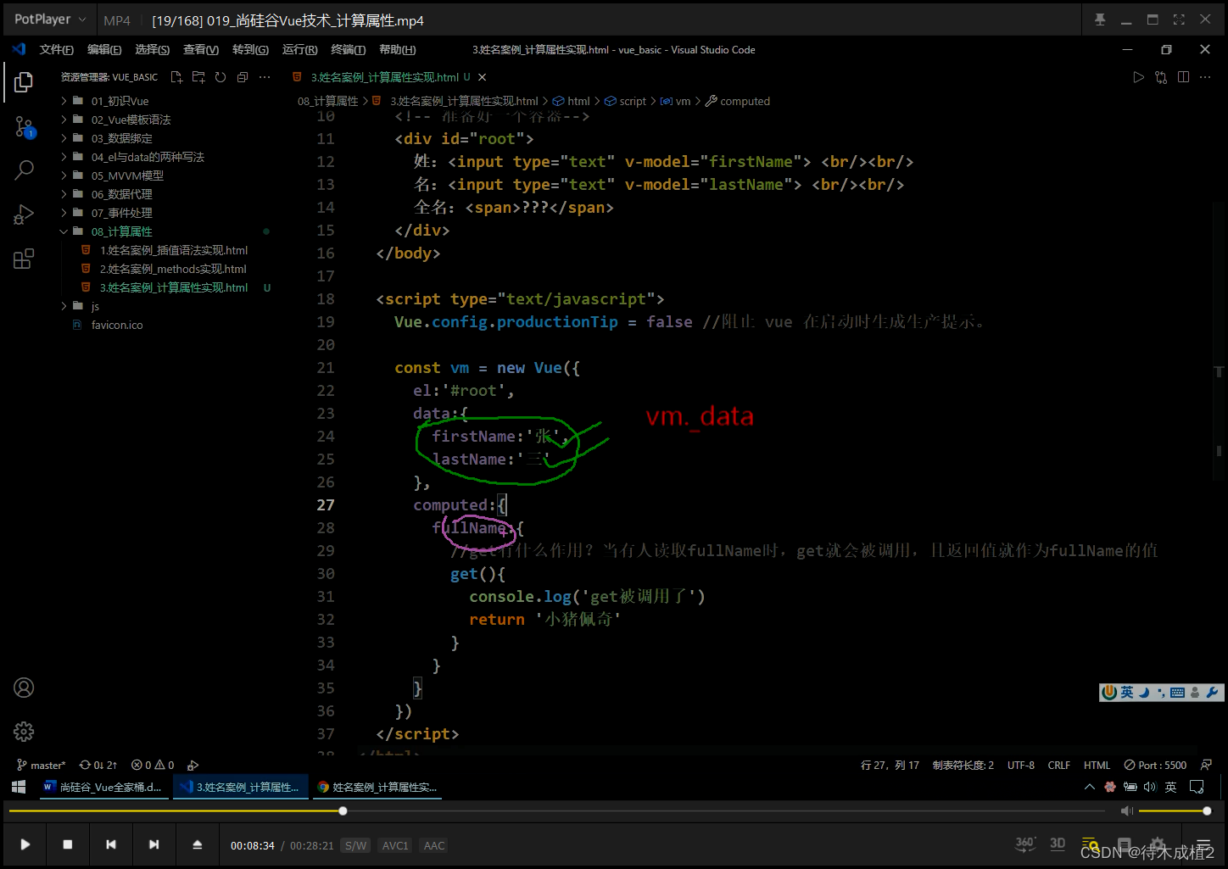Open the Search view icon

24,170
